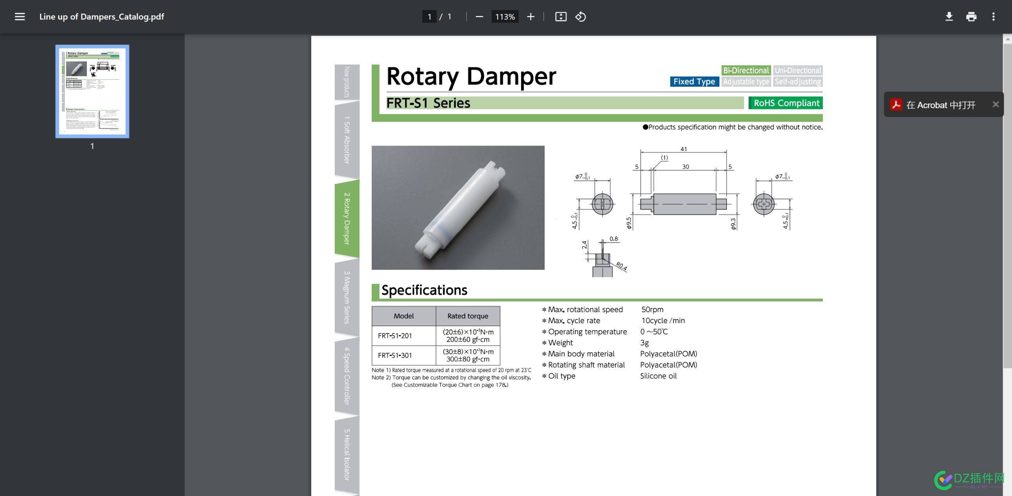Dismiss the Open in Acrobat prompt
This screenshot has width=1012, height=496.
click(x=996, y=105)
